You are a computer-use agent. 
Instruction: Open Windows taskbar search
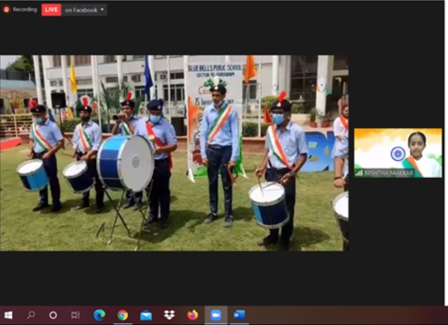[31, 315]
